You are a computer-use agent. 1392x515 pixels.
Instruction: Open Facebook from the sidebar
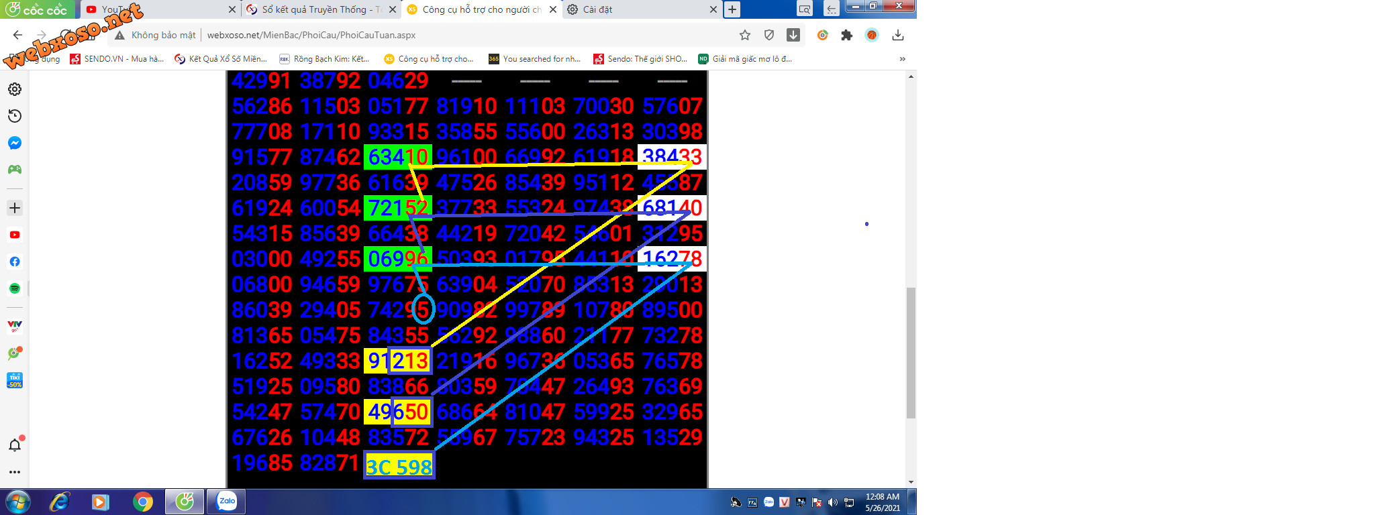click(x=15, y=262)
